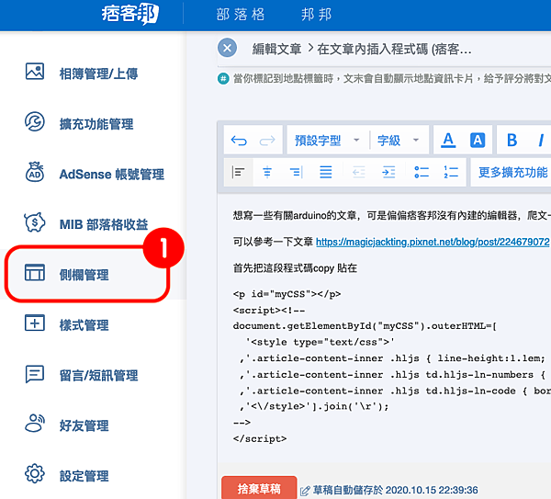Click the closing '</script>' line
Screen dimensions: 551x499
click(x=260, y=439)
